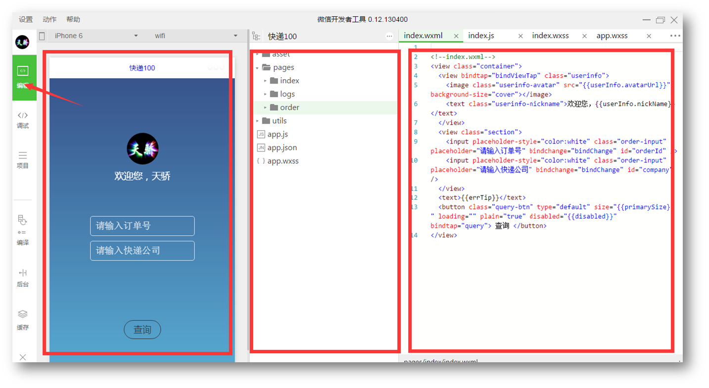Open the 帮助 menu
709x388 pixels.
pos(73,19)
